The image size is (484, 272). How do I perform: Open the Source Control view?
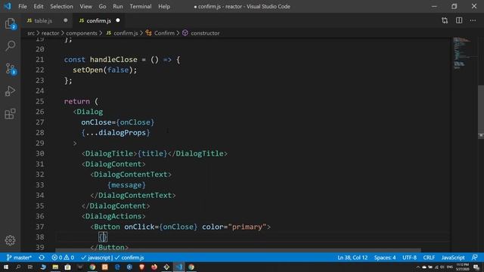pyautogui.click(x=10, y=69)
